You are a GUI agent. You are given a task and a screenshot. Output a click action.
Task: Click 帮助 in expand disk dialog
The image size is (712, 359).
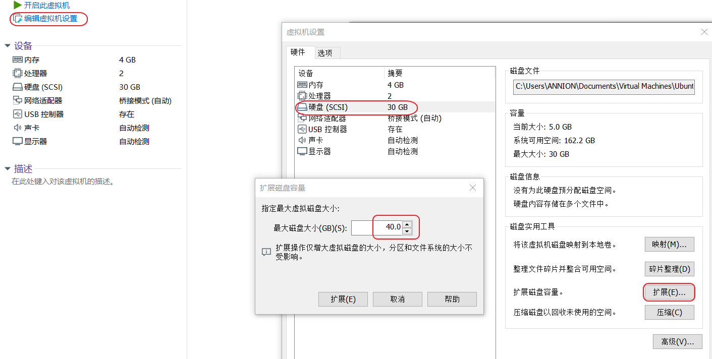pyautogui.click(x=452, y=299)
